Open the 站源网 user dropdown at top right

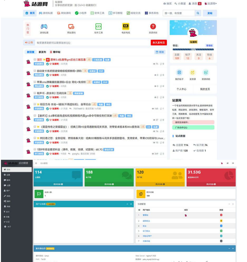(x=211, y=3)
